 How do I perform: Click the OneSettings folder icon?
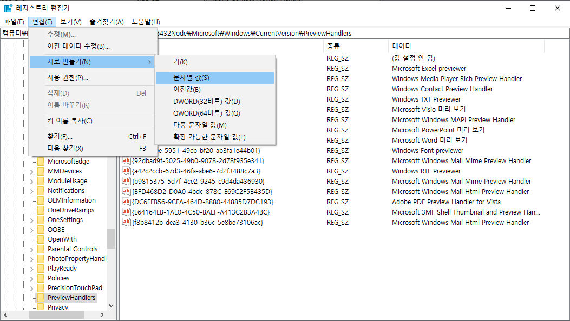[x=41, y=220]
